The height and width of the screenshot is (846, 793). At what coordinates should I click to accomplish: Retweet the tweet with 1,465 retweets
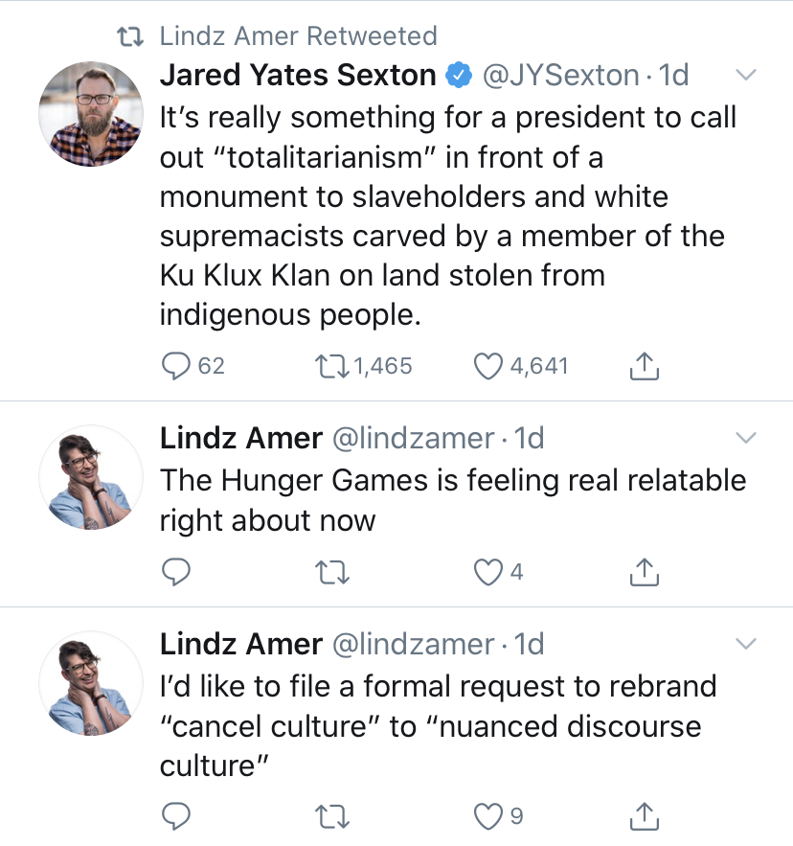point(332,366)
